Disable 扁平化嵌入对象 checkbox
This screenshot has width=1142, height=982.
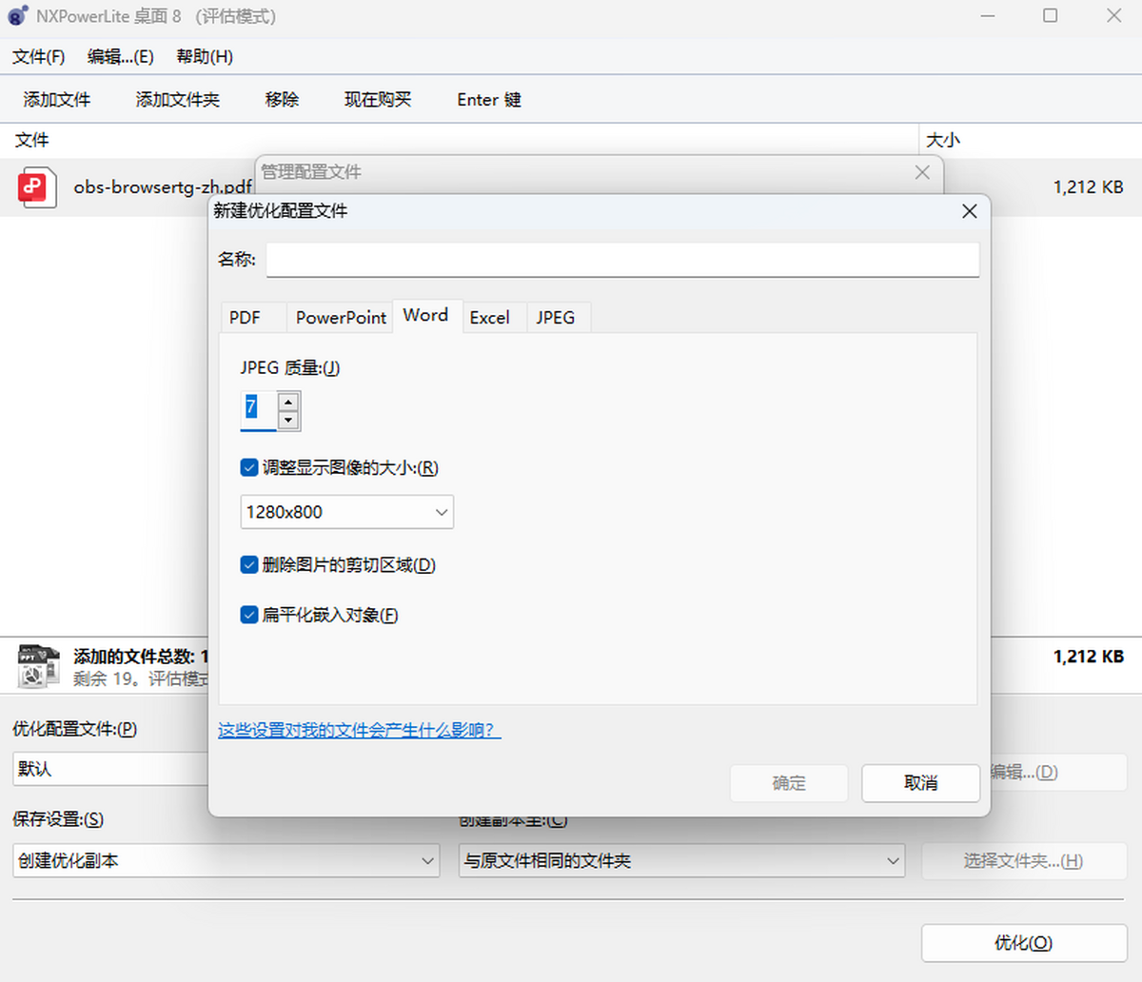pyautogui.click(x=249, y=615)
